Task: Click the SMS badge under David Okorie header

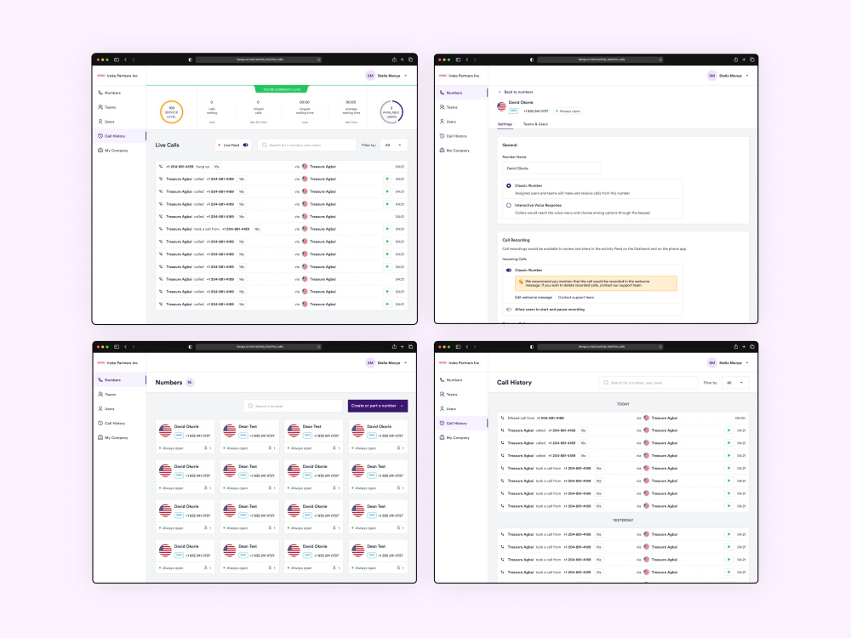Action: click(x=513, y=111)
